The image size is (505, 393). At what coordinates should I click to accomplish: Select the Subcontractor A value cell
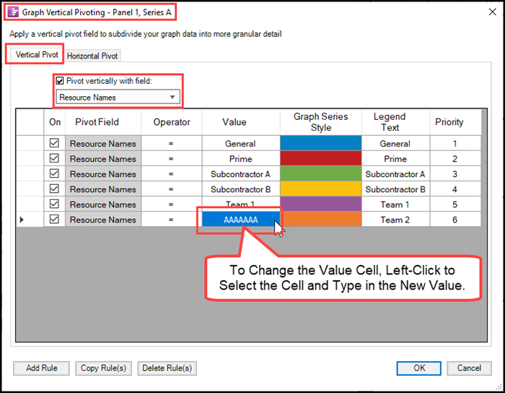[x=240, y=173]
